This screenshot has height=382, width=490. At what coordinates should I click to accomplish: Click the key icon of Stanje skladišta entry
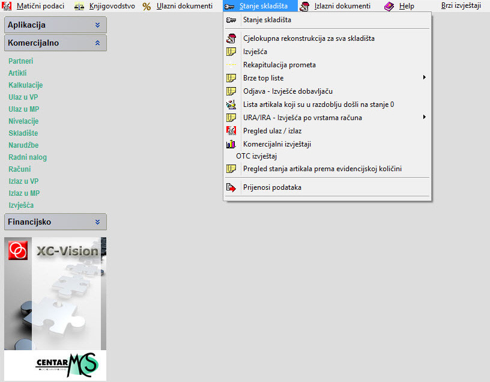click(x=231, y=20)
